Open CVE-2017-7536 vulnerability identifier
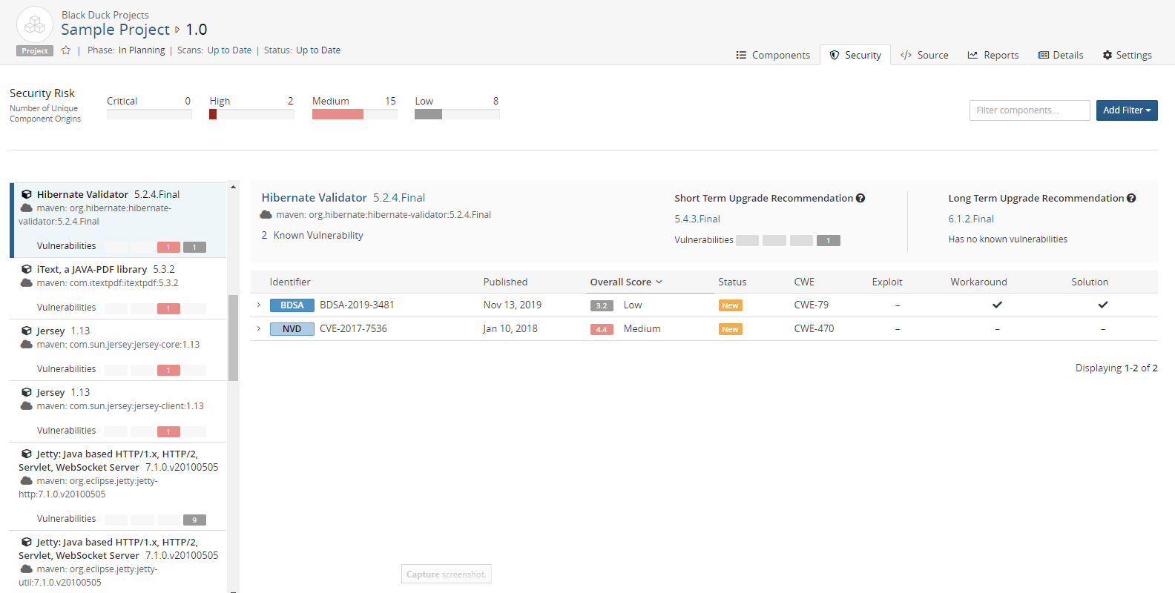This screenshot has height=593, width=1175. (353, 328)
